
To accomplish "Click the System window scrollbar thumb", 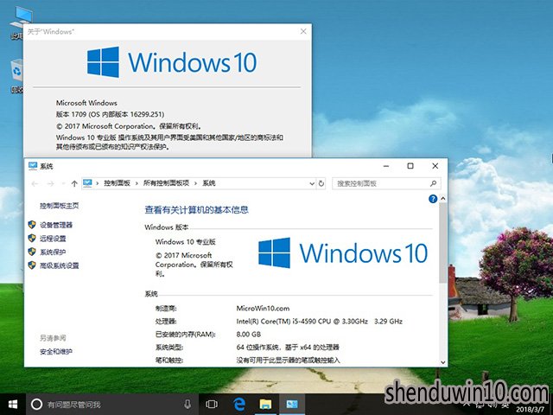I will (443, 243).
